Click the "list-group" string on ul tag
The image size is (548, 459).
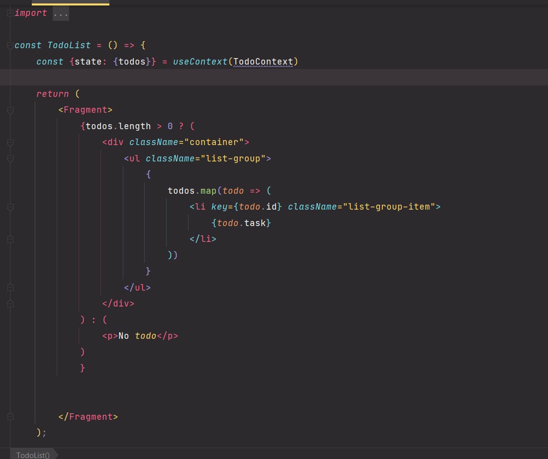click(x=233, y=158)
